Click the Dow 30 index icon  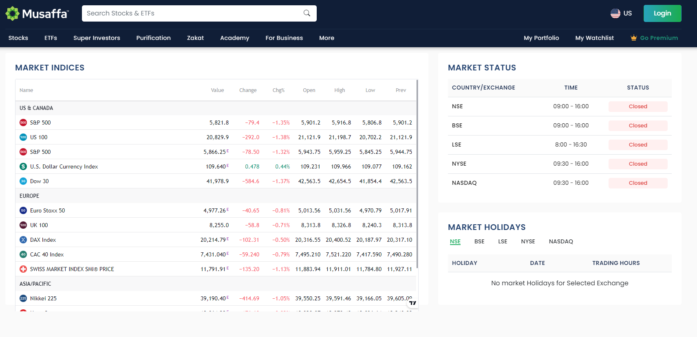click(23, 181)
